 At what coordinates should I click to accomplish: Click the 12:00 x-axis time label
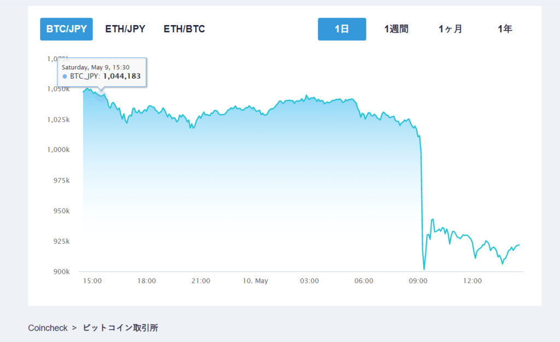[472, 281]
